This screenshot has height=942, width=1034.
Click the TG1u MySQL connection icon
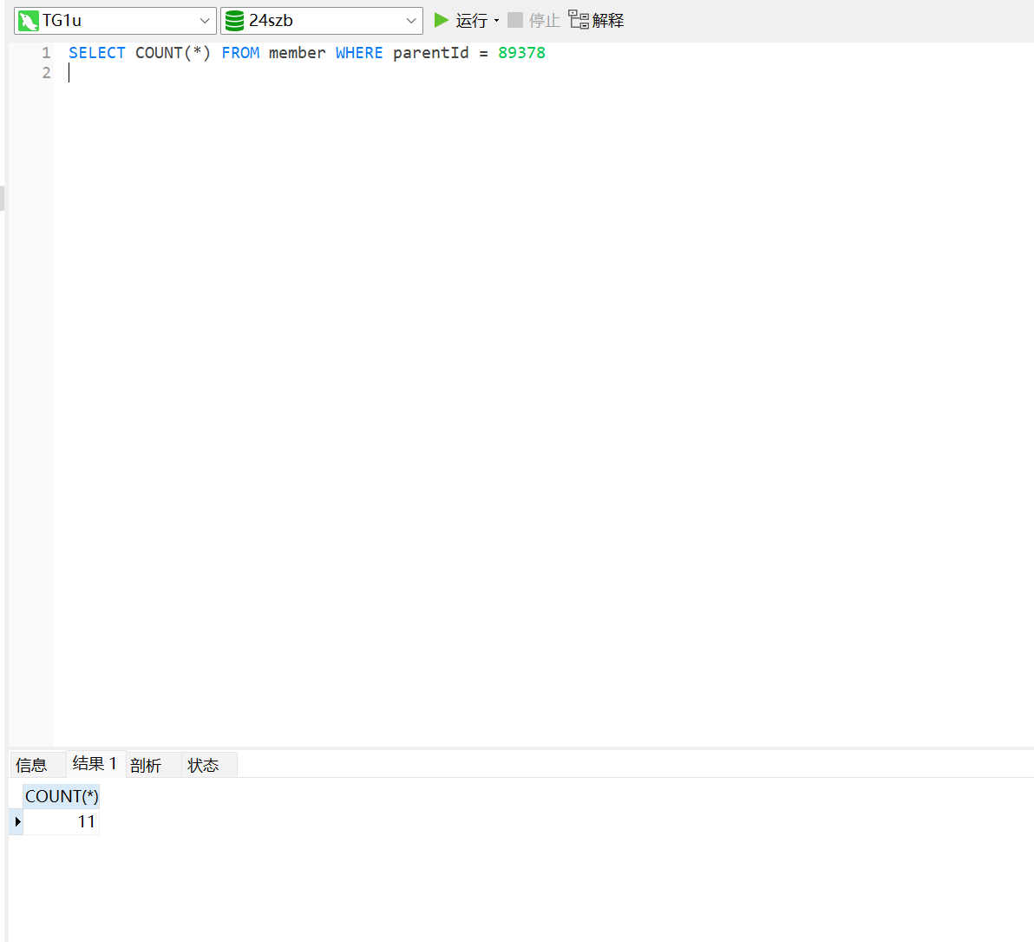(x=28, y=21)
